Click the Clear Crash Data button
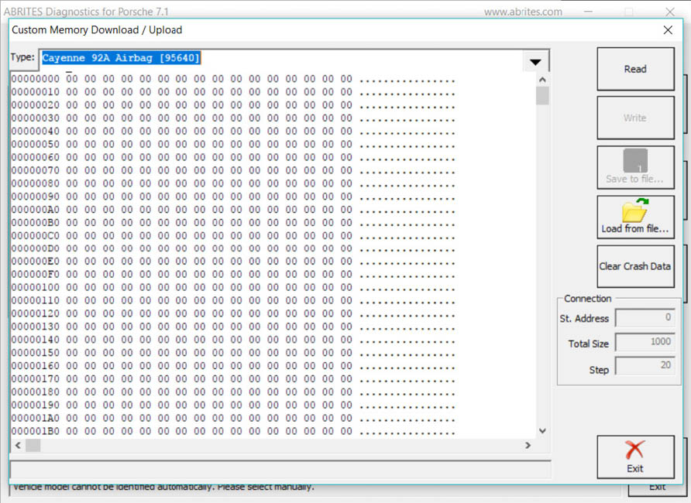 (x=635, y=266)
